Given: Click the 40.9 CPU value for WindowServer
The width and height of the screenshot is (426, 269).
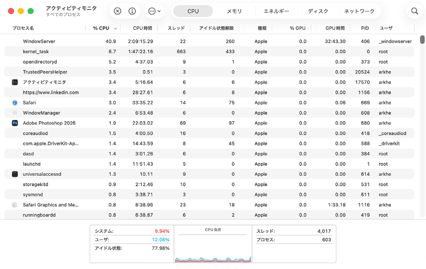Looking at the screenshot, I should point(111,42).
